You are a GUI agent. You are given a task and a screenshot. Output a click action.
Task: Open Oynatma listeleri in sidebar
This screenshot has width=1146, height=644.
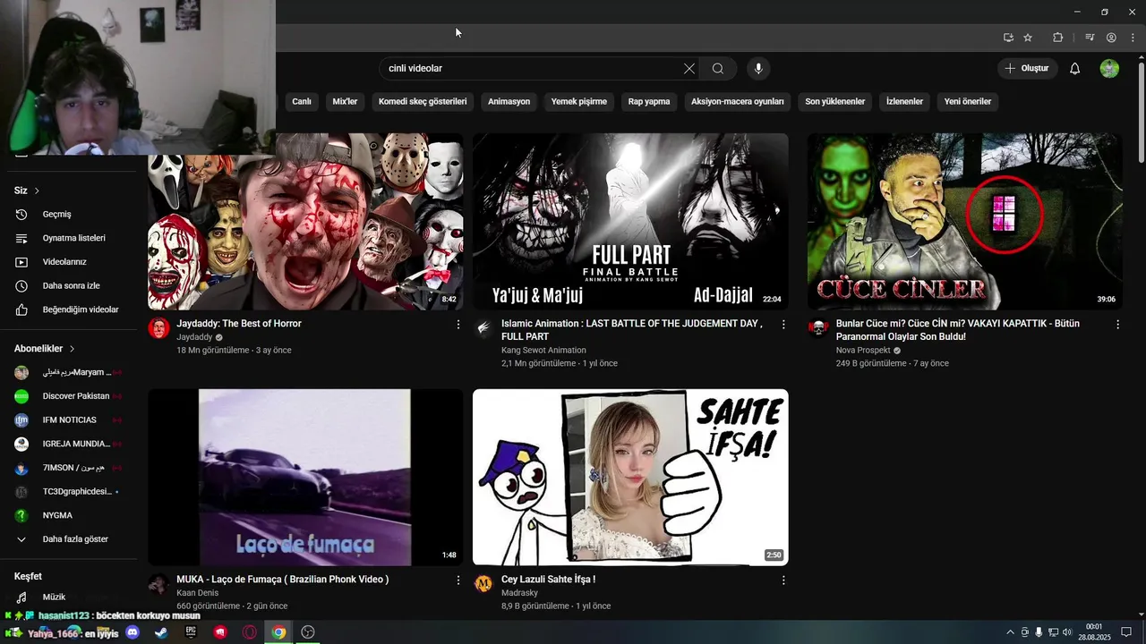(x=73, y=239)
